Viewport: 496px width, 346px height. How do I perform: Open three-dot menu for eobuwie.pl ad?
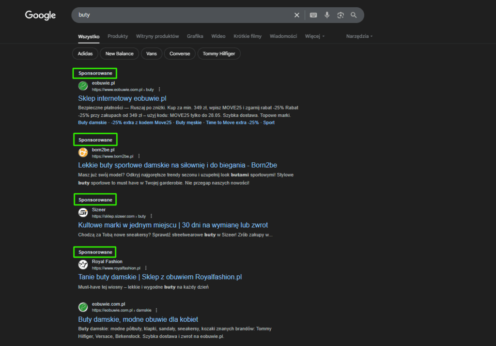click(159, 90)
